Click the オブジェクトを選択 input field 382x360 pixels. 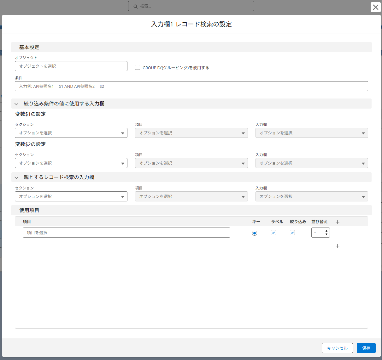71,66
